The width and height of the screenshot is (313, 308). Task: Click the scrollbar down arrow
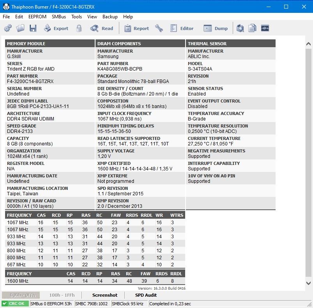click(x=308, y=283)
